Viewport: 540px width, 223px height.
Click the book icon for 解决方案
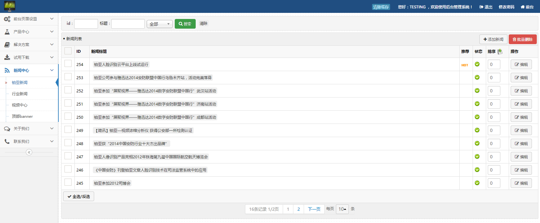7,45
